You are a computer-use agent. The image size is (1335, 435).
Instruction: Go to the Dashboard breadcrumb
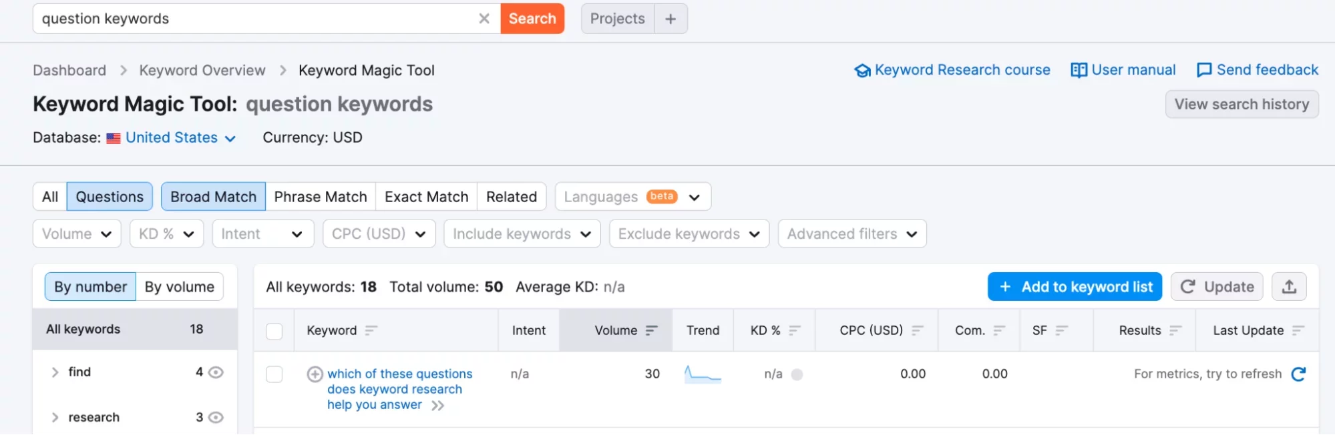click(x=69, y=70)
